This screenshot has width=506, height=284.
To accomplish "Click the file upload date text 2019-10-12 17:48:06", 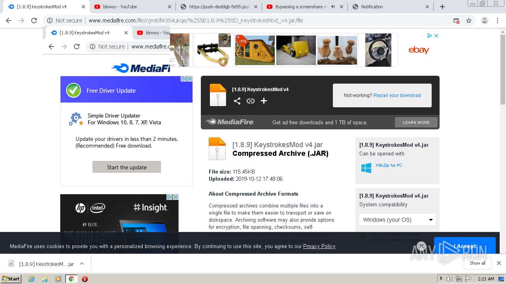I will pos(259,179).
